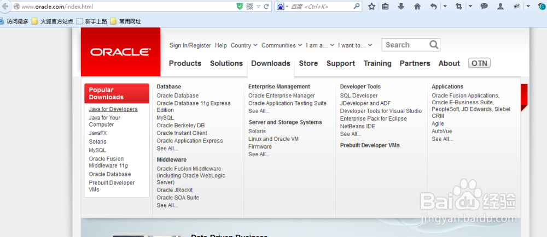The image size is (547, 237).
Task: Click JavaFX in Popular Downloads
Action: [98, 133]
